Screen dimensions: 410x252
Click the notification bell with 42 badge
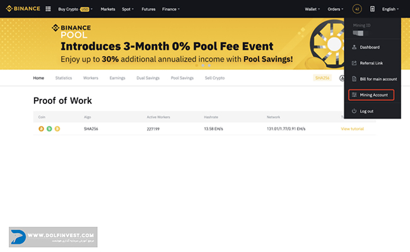tap(357, 9)
